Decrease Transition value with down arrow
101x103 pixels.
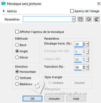[x=84, y=68]
